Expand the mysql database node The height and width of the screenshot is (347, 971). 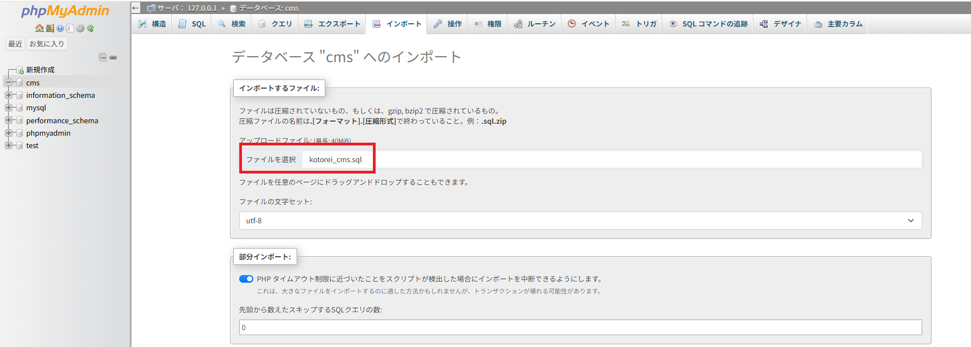pos(9,108)
